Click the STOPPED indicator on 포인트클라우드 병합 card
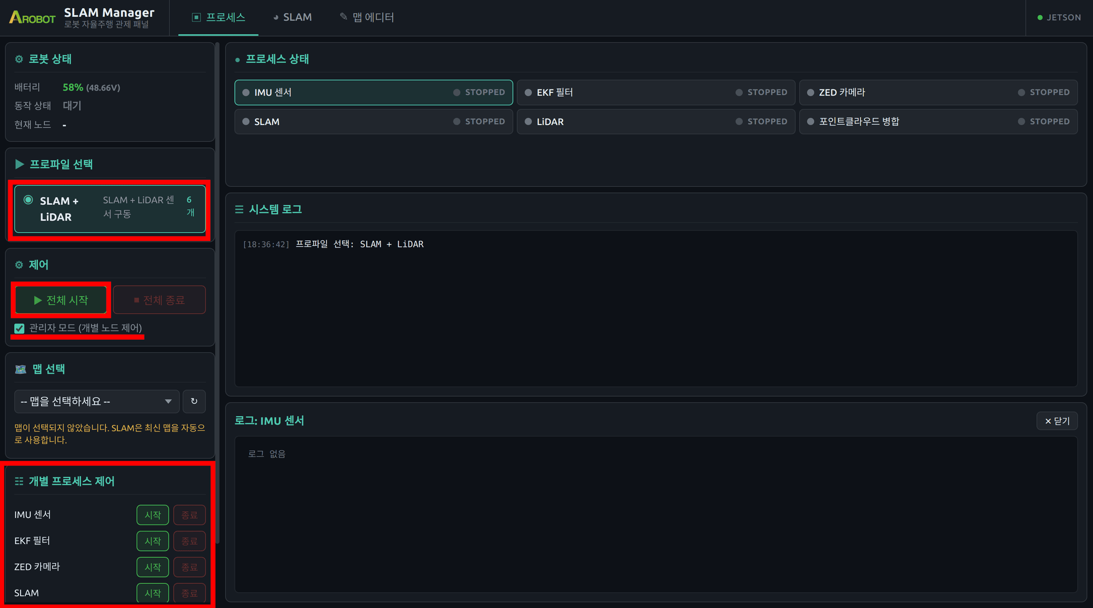Viewport: 1093px width, 608px height. tap(1044, 121)
